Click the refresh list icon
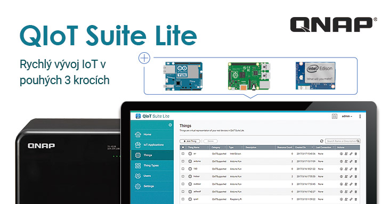 [x=322, y=141]
